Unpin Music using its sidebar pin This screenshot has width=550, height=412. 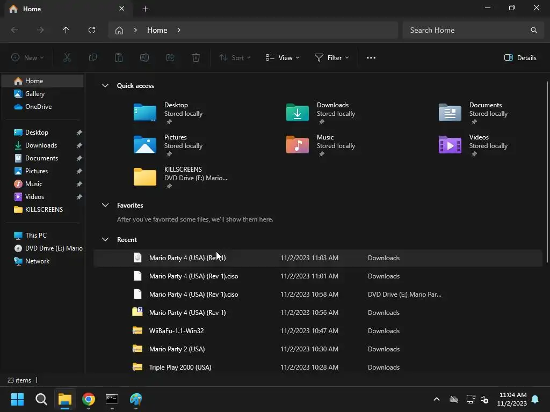click(x=79, y=184)
